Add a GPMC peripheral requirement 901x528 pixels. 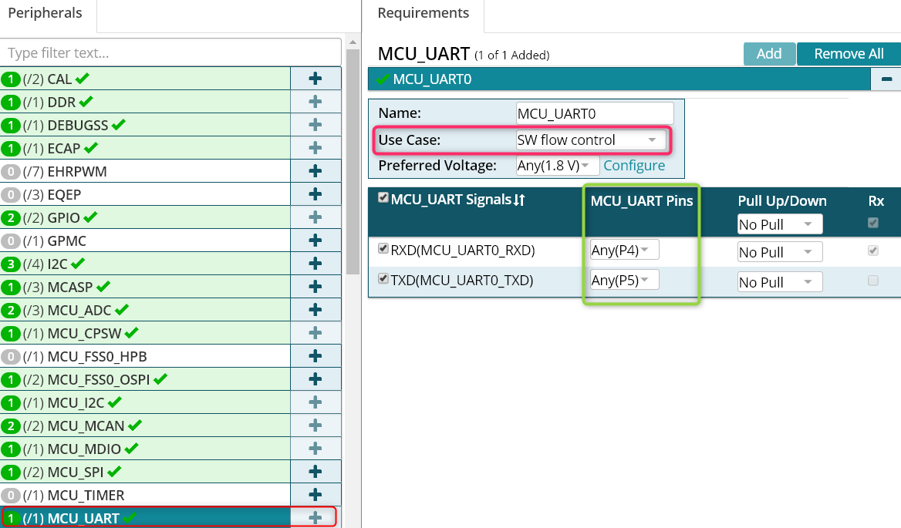[x=316, y=240]
